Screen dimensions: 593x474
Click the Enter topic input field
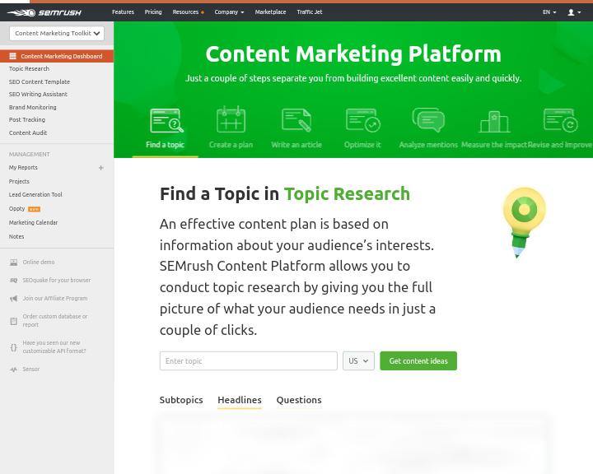pos(249,361)
